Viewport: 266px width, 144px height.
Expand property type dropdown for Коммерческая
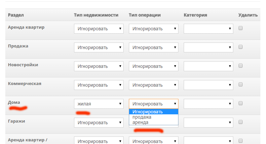[x=99, y=85]
